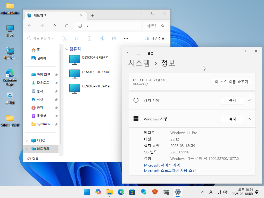Toggle the 세부 정보 details pane
Viewport: 264px width, 198px height.
pos(155,38)
